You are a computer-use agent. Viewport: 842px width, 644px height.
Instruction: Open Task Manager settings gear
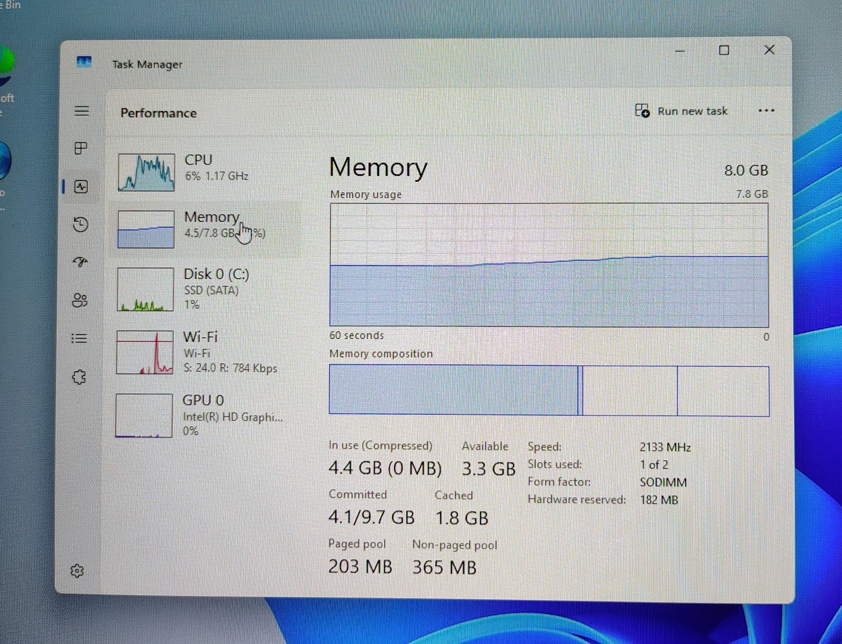pyautogui.click(x=77, y=571)
